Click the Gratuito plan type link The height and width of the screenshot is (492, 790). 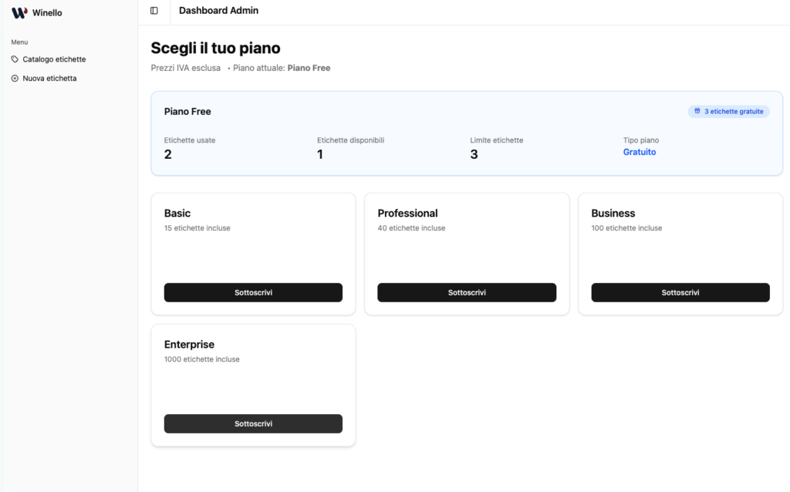tap(640, 153)
